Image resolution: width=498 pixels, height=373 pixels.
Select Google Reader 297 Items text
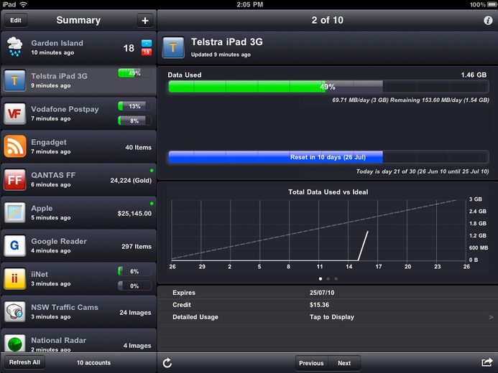137,246
